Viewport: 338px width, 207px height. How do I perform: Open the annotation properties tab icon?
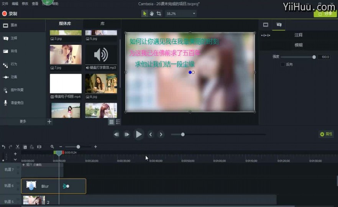(x=279, y=25)
